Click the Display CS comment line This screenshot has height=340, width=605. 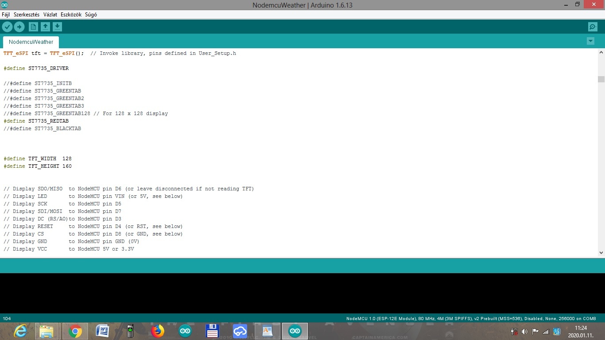93,234
